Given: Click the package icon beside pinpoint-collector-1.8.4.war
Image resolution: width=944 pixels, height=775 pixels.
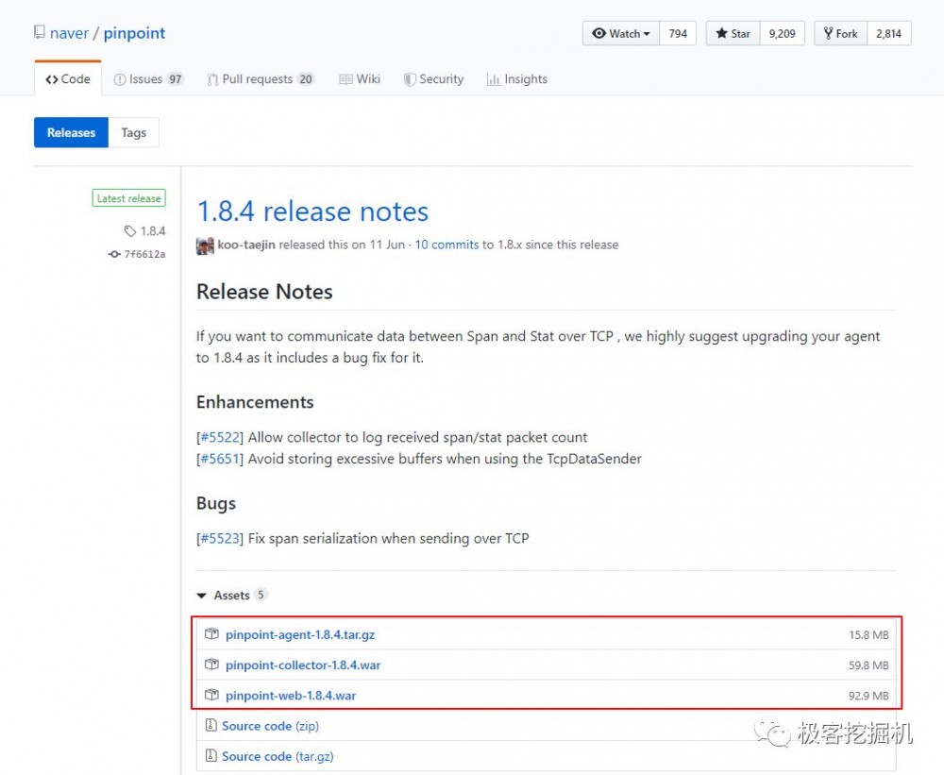Looking at the screenshot, I should point(212,665).
